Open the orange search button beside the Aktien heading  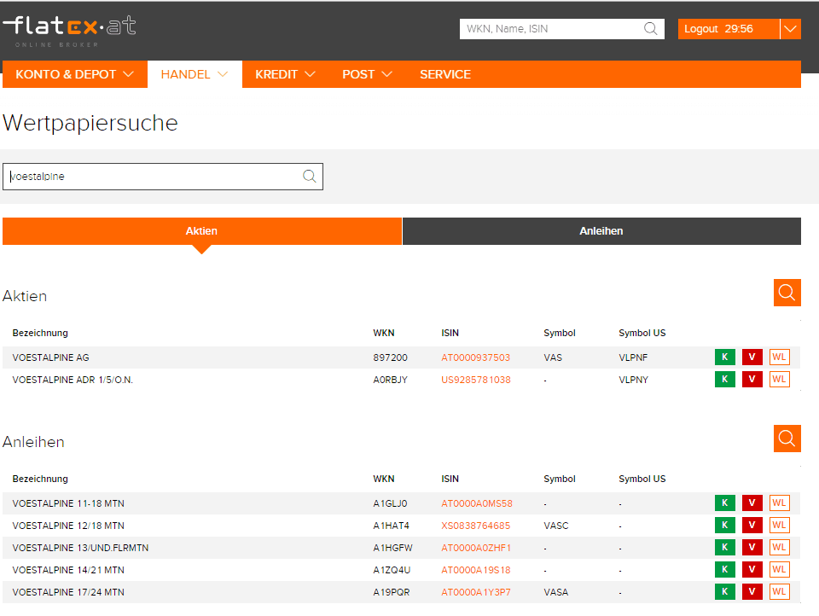(x=787, y=293)
